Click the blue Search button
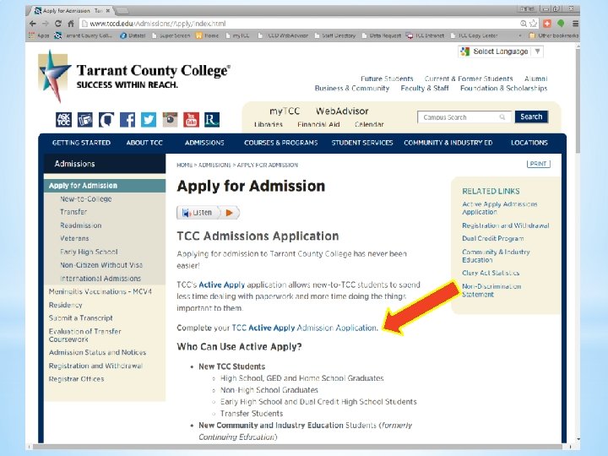This screenshot has width=608, height=456. click(x=531, y=117)
